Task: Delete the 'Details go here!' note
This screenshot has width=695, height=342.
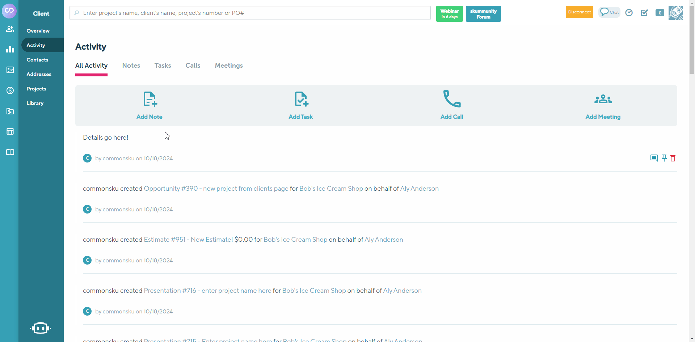Action: 673,158
